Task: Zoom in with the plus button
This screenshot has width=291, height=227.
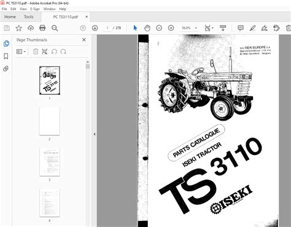Action: pyautogui.click(x=171, y=28)
